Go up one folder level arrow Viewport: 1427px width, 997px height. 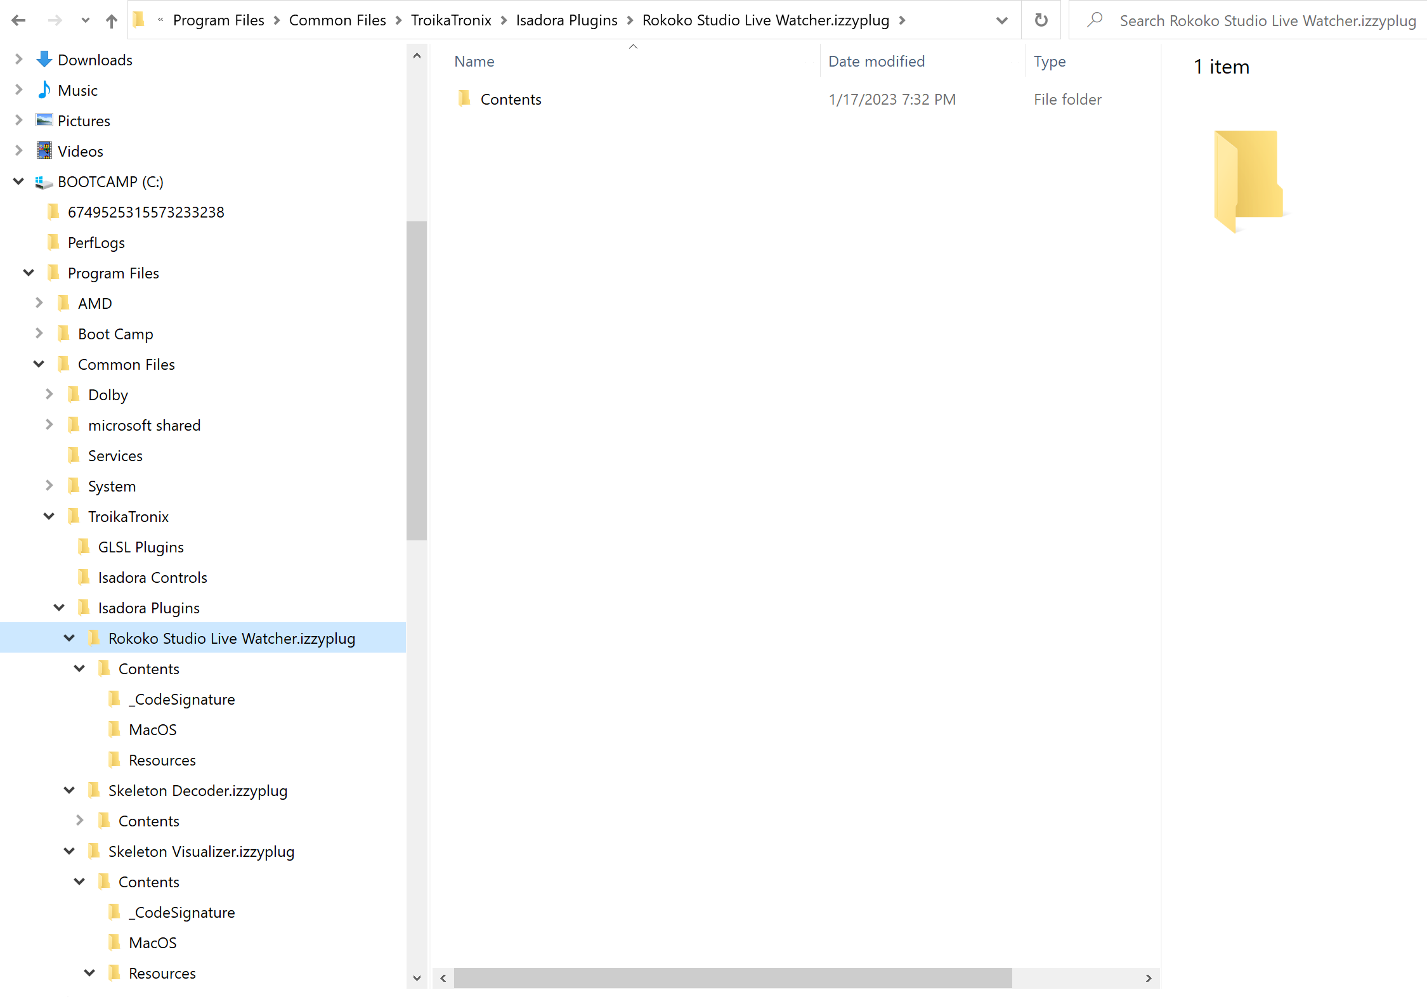(112, 21)
